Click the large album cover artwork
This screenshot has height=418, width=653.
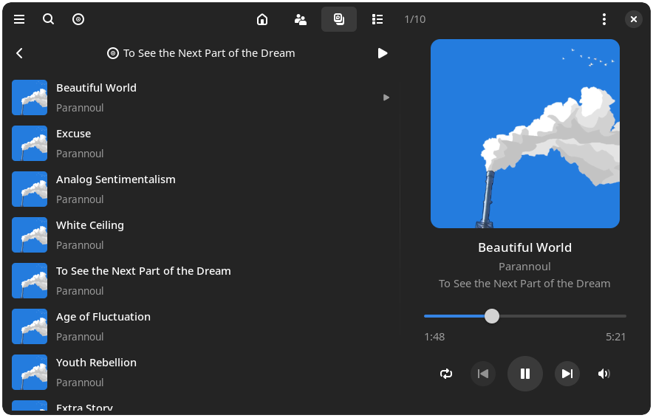coord(525,134)
